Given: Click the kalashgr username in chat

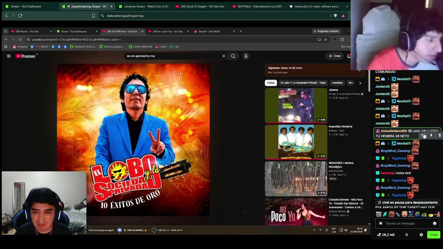Looking at the screenshot, I should pyautogui.click(x=388, y=173).
